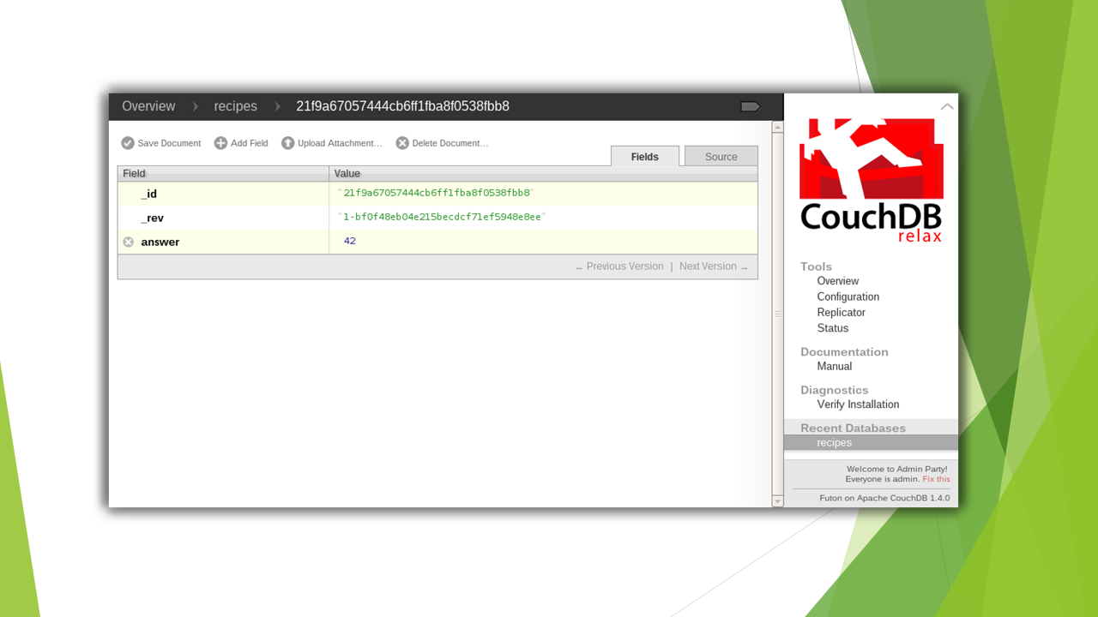The image size is (1098, 617).
Task: Select recipes under Recent Databases
Action: tap(871, 442)
